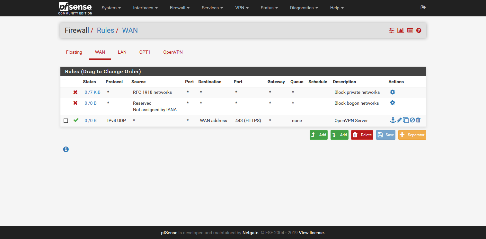Click anchor icon on OpenVPN Server rule

click(393, 120)
